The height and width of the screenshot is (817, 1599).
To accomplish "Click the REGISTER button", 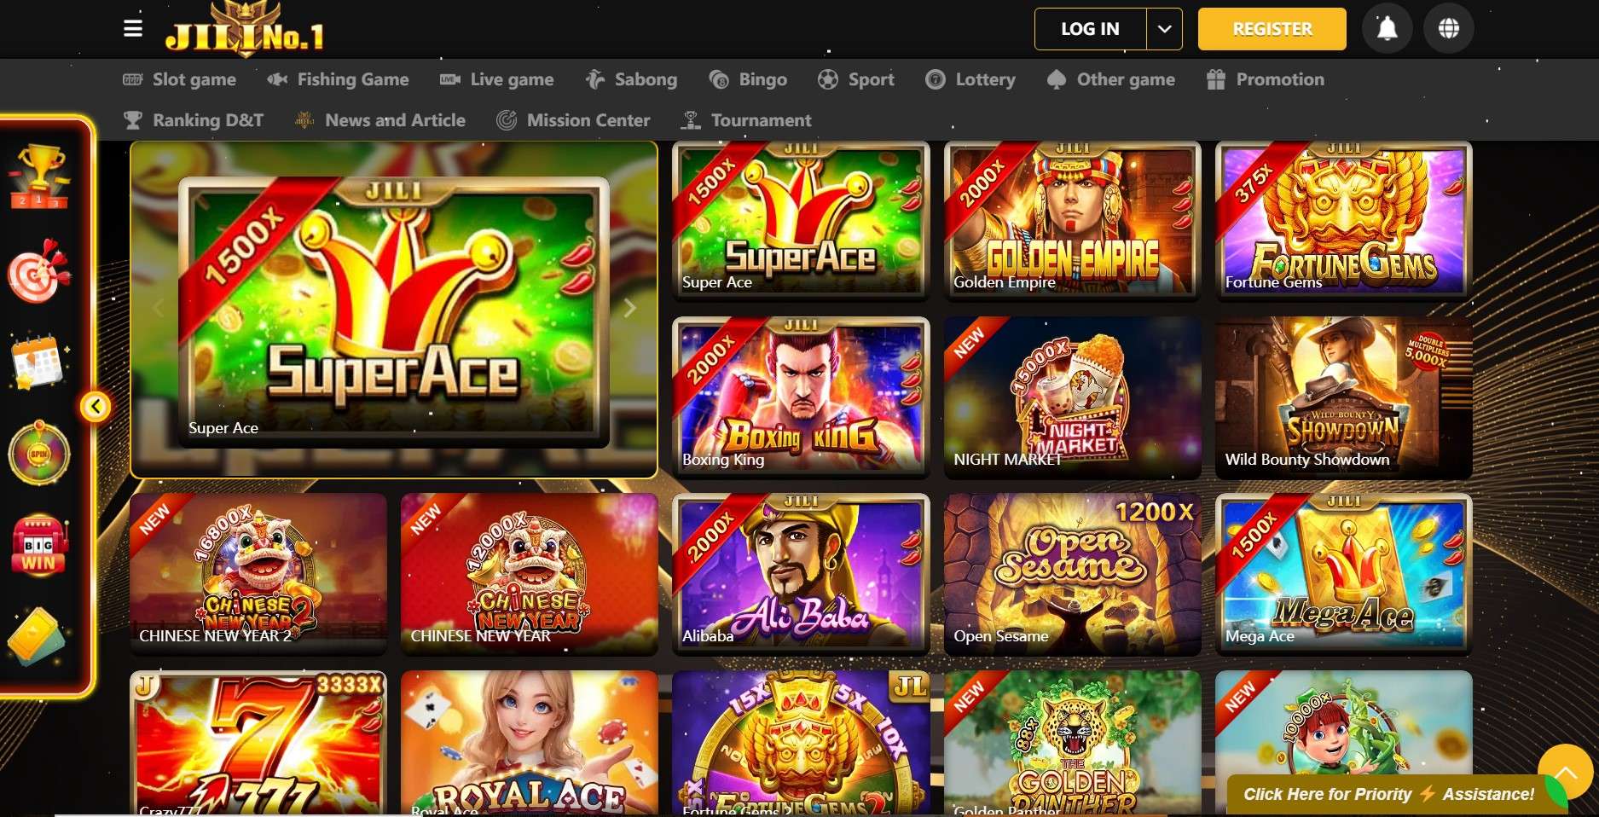I will (1272, 29).
